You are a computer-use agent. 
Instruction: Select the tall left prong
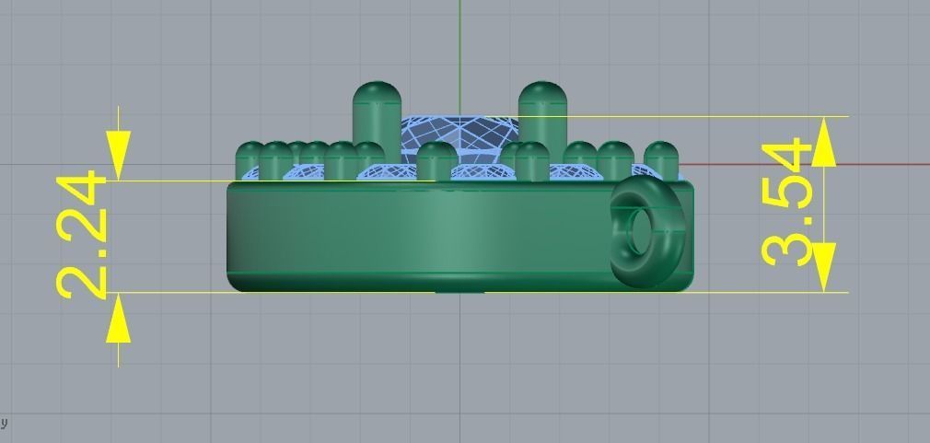[378, 122]
